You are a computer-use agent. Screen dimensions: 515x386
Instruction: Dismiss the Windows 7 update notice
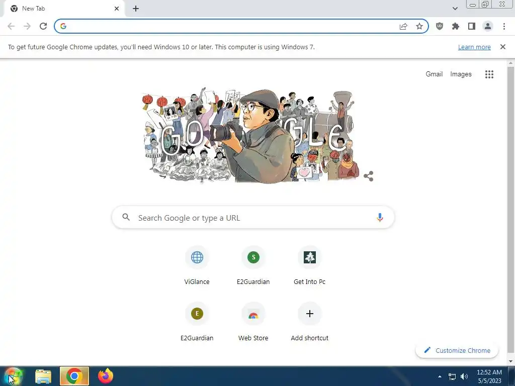[x=502, y=47]
